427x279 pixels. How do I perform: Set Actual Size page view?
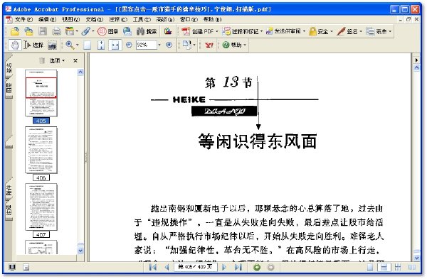(x=87, y=45)
